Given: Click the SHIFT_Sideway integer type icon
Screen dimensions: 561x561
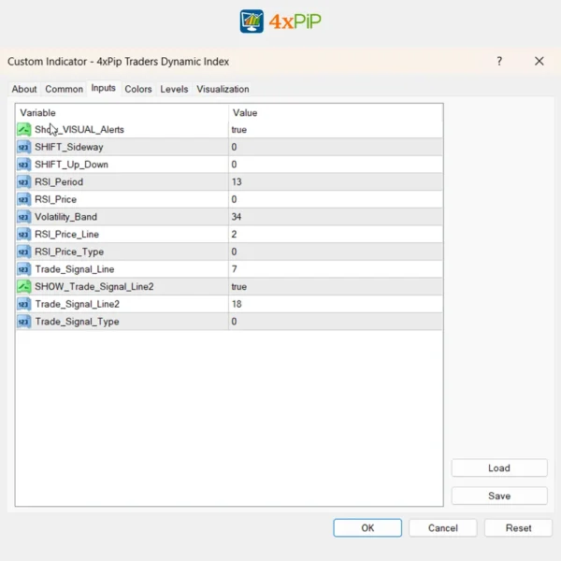Looking at the screenshot, I should (23, 148).
